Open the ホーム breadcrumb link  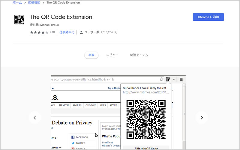(x=17, y=3)
